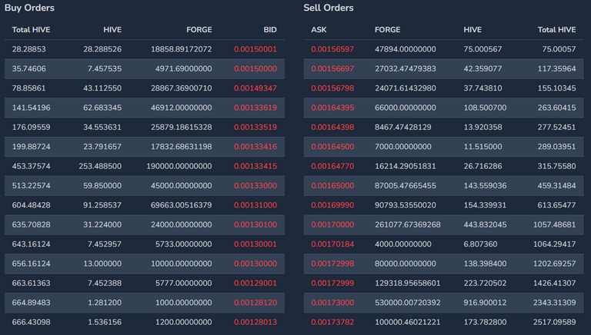Click the BID column header
Viewport: 591px width, 335px height.
(270, 30)
